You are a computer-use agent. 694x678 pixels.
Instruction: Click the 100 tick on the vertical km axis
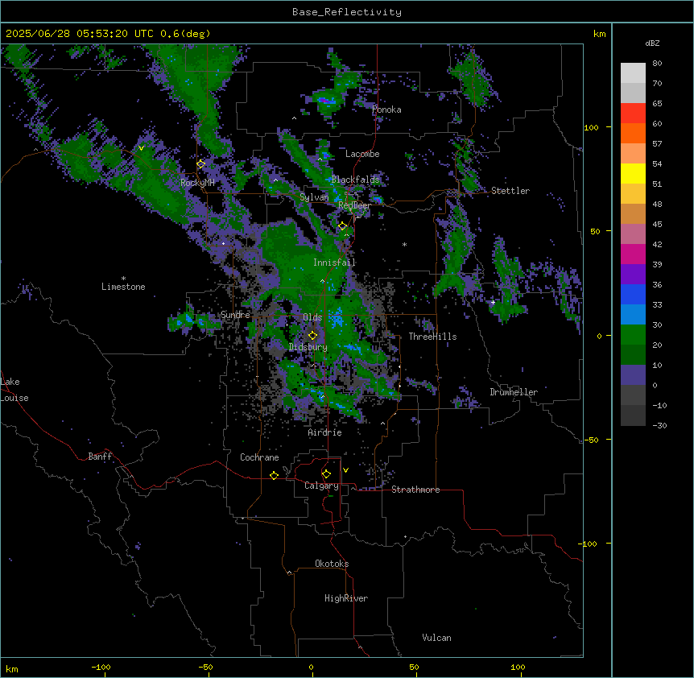(591, 127)
